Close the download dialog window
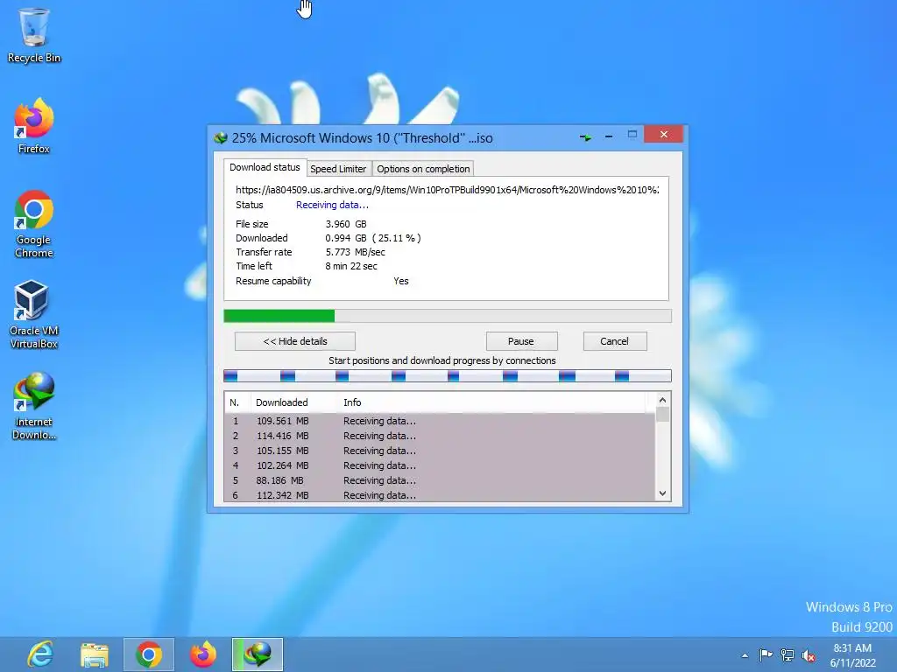Screen dimensions: 897x672 pos(664,134)
